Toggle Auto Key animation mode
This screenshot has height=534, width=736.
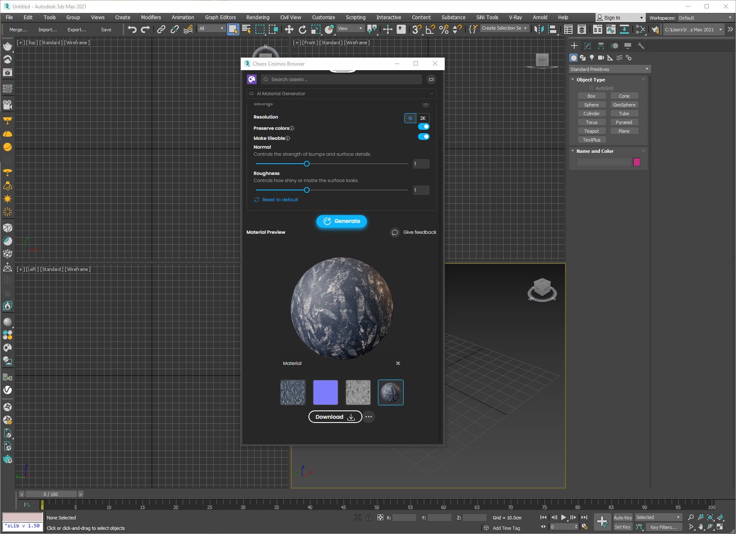pos(622,517)
